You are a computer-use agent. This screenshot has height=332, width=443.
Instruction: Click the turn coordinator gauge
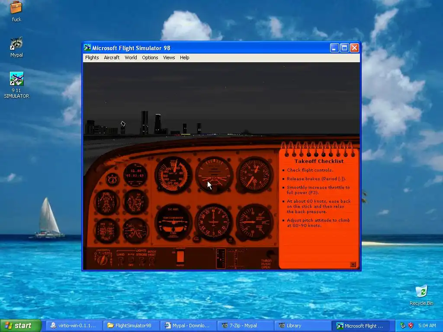click(x=173, y=222)
